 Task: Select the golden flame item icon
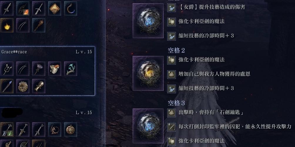click(x=7, y=25)
